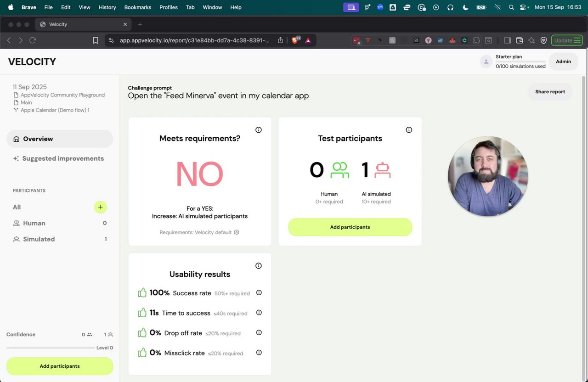Click Apple Calendar (Demo flow) 1 text
Screen dimensions: 588x382
tap(55, 110)
